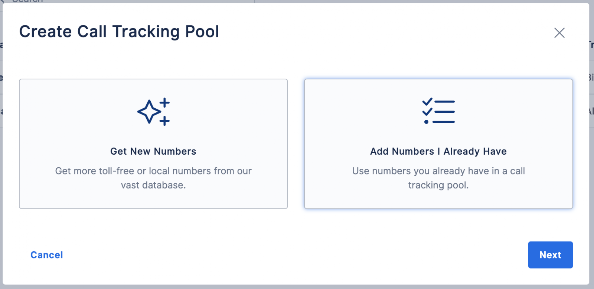Viewport: 594px width, 289px height.
Task: Click the checklist icon for existing numbers
Action: (x=438, y=111)
